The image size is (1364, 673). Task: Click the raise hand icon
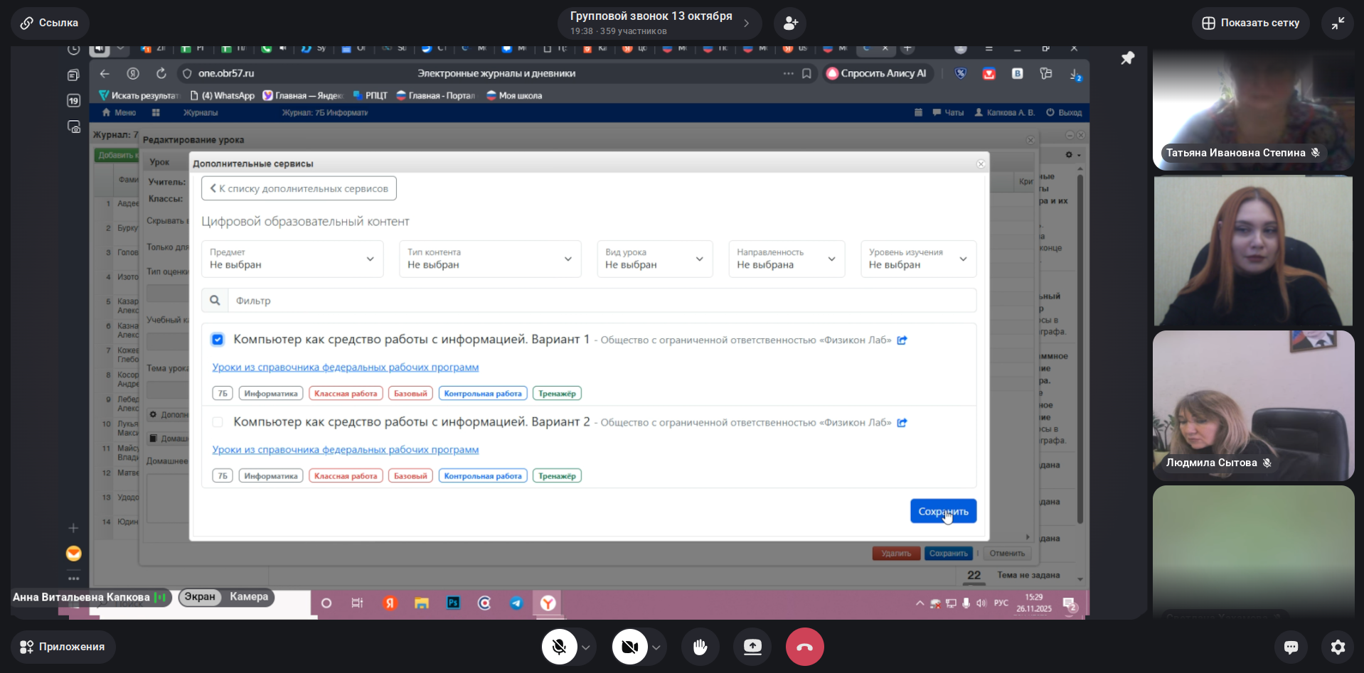coord(700,647)
